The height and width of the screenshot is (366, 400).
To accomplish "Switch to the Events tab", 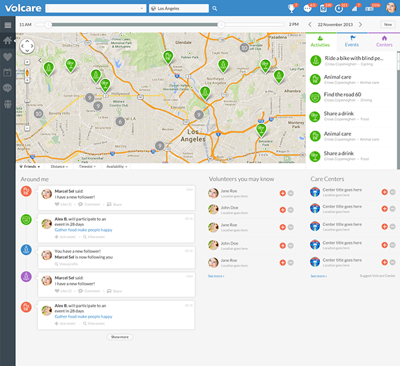I will point(352,41).
